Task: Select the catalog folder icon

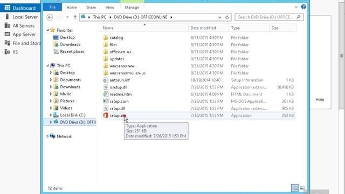Action: (106, 38)
